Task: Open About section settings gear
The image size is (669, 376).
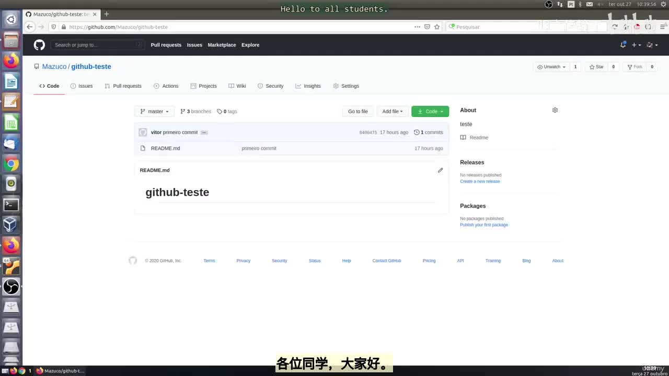Action: click(555, 110)
